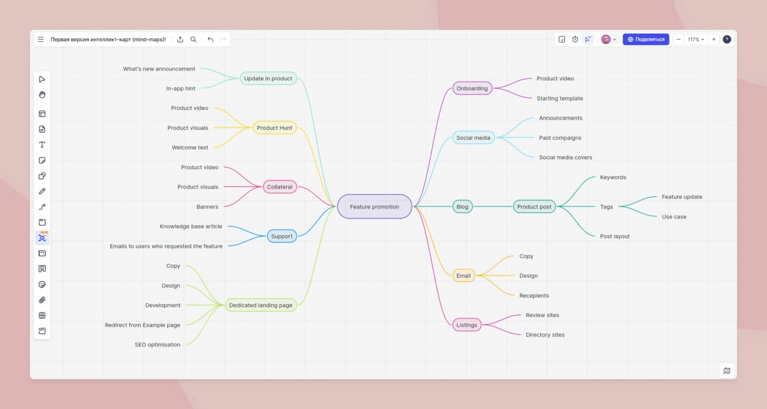Select the shapes tool
Screen dimensions: 767x409
point(42,176)
